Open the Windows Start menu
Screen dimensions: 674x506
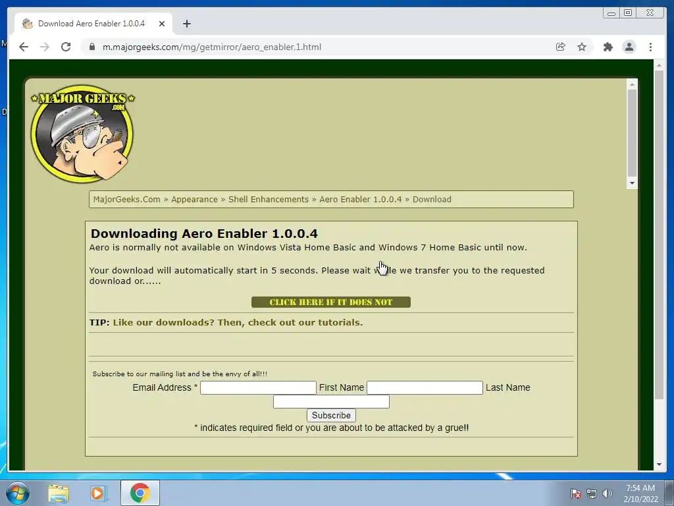click(18, 493)
